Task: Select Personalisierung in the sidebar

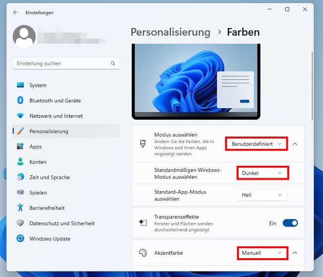Action: [x=66, y=131]
